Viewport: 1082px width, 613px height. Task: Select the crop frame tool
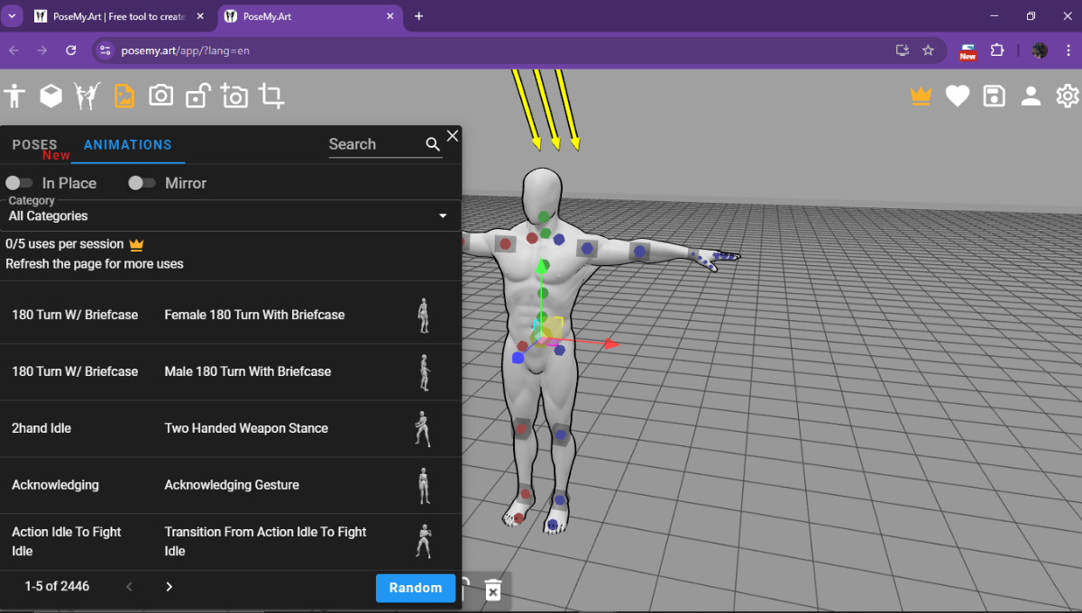point(270,96)
